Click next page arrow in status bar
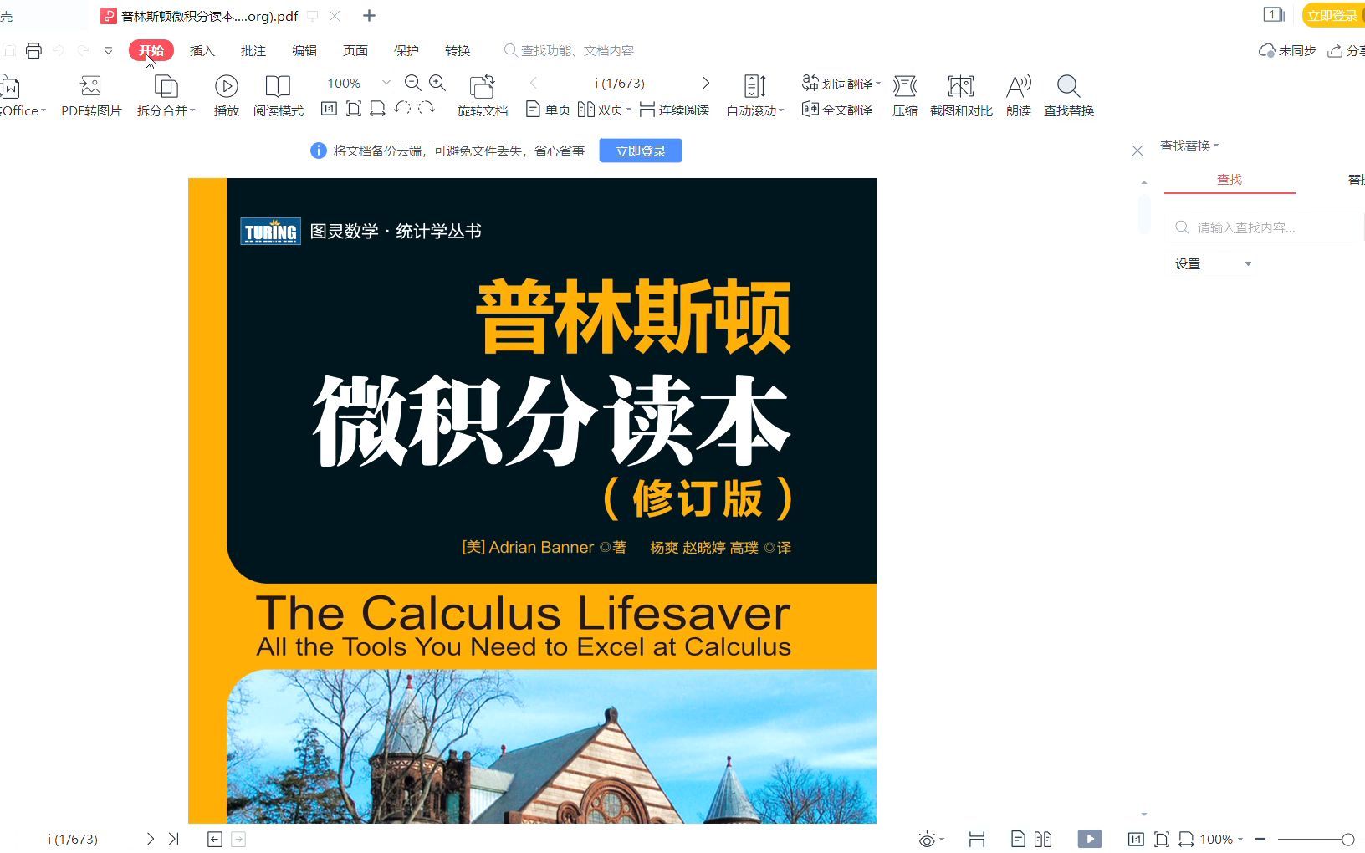The width and height of the screenshot is (1365, 853). click(151, 839)
